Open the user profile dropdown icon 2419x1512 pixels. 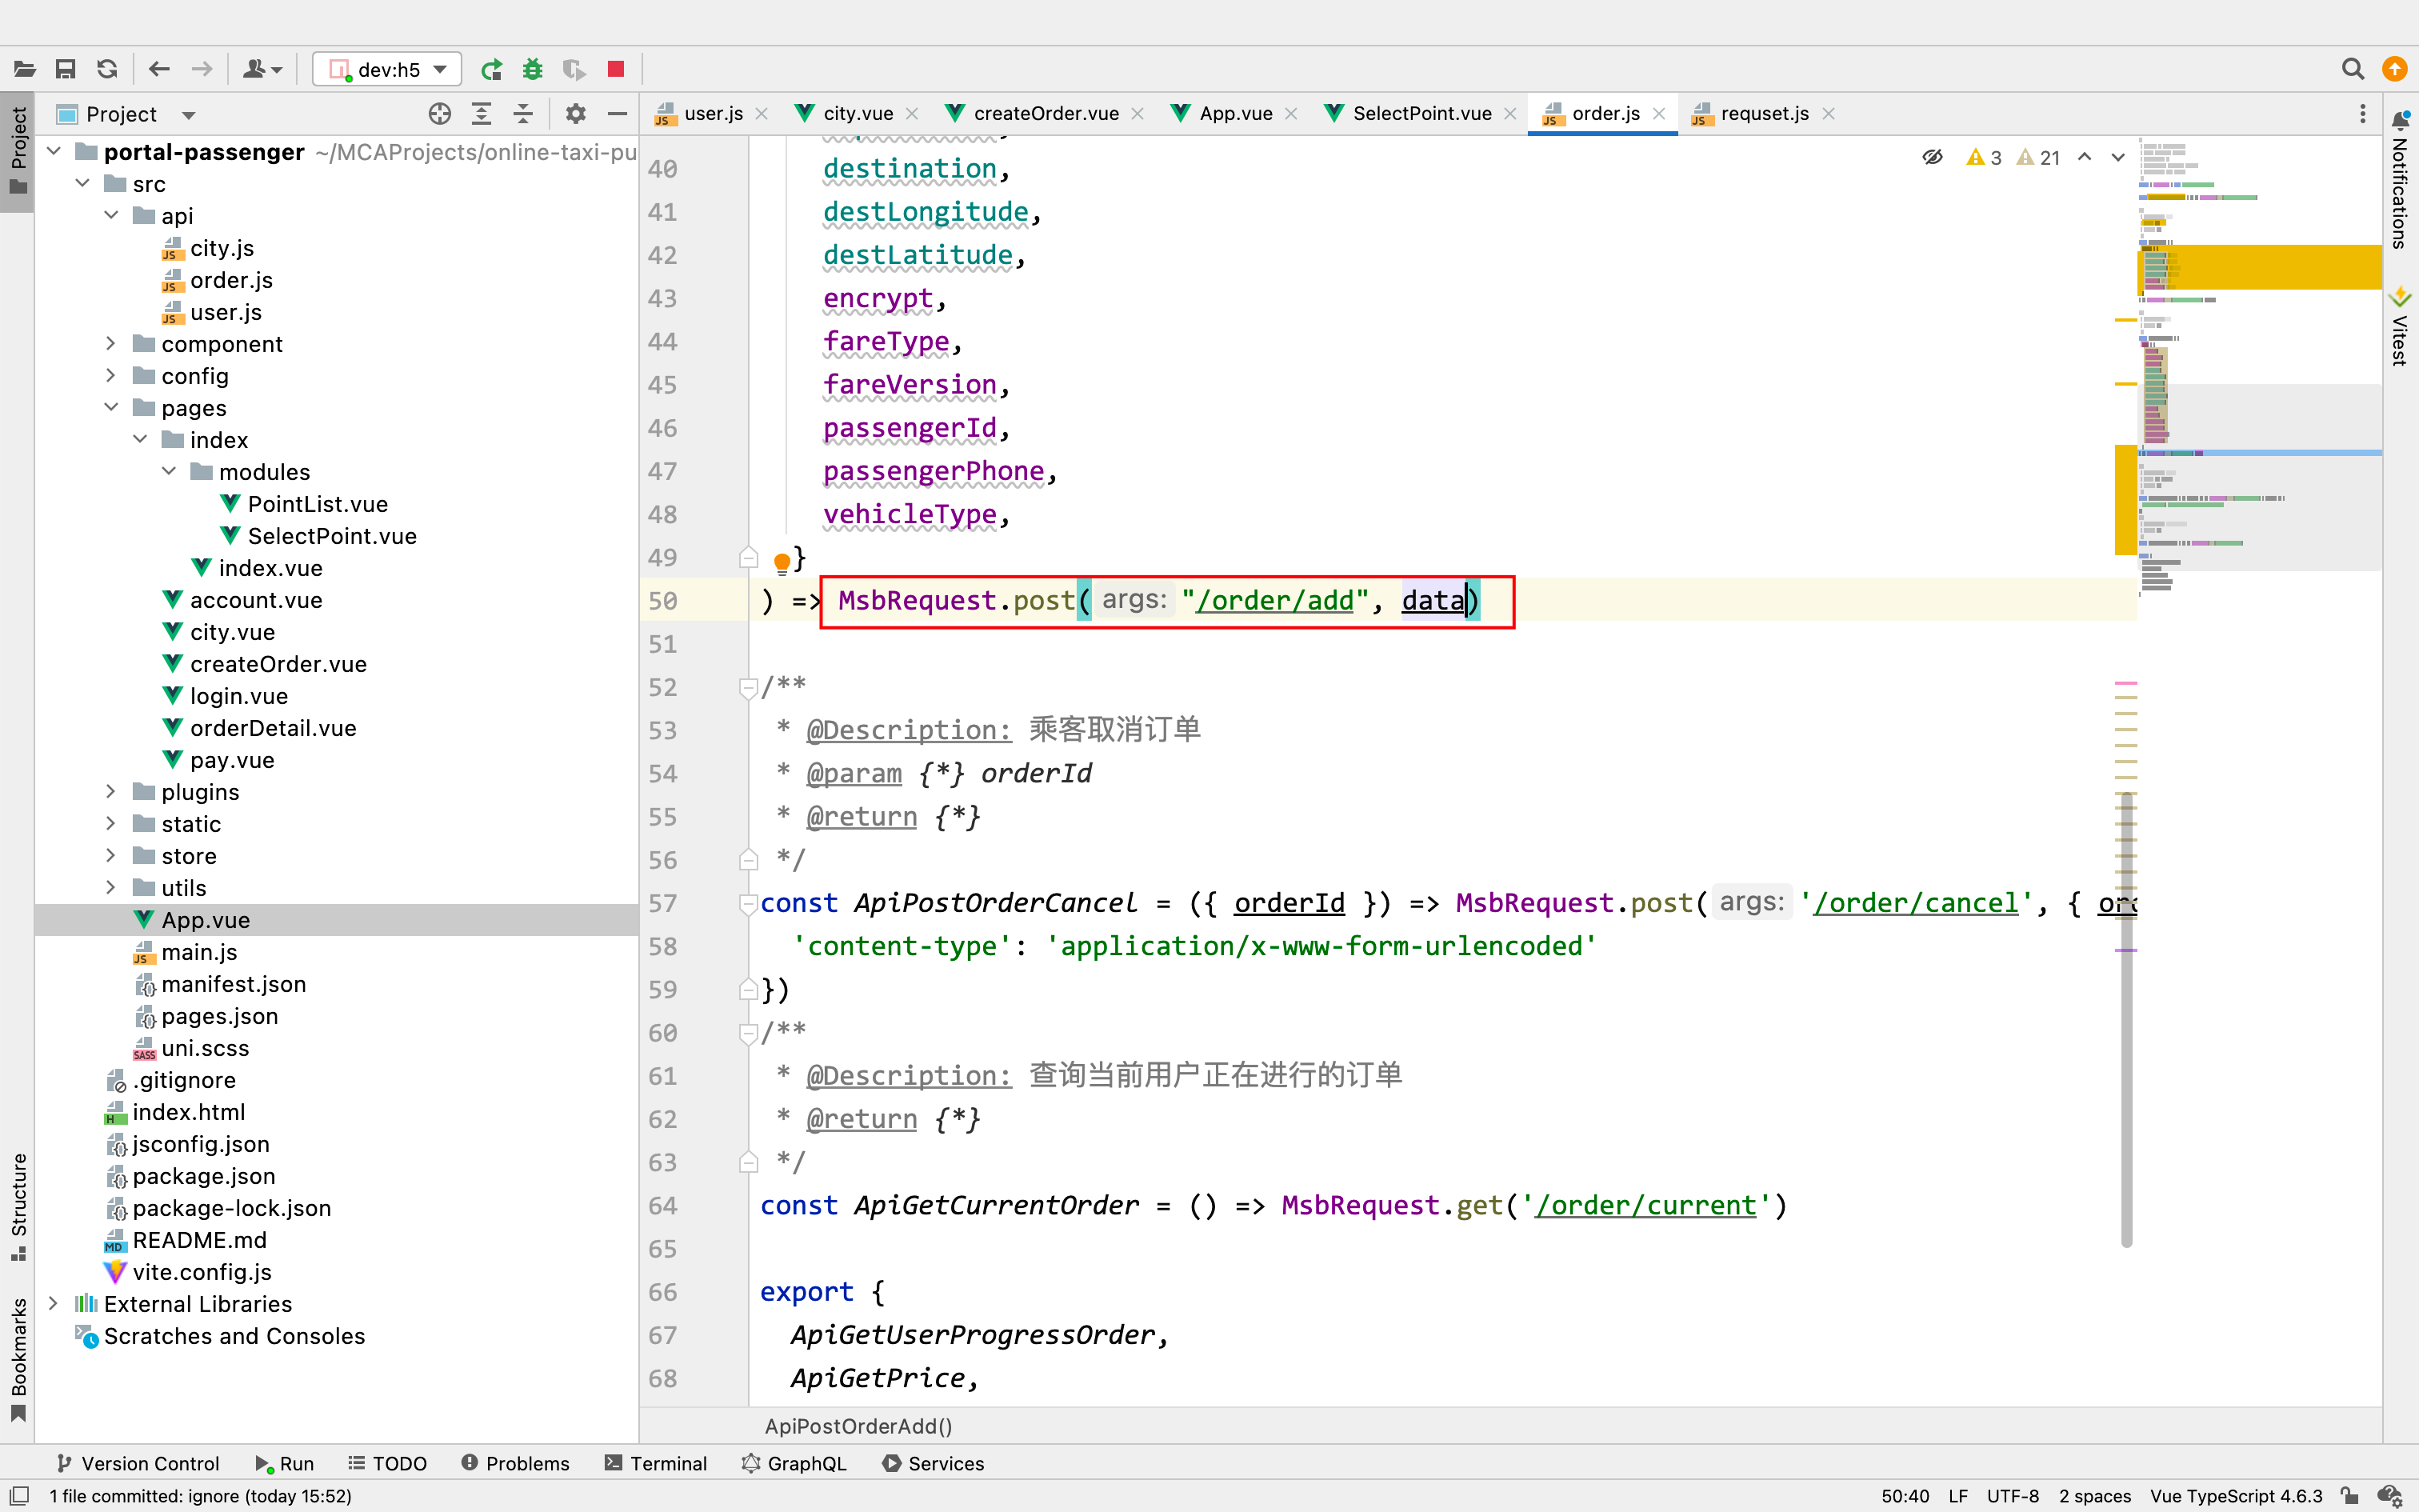tap(263, 69)
